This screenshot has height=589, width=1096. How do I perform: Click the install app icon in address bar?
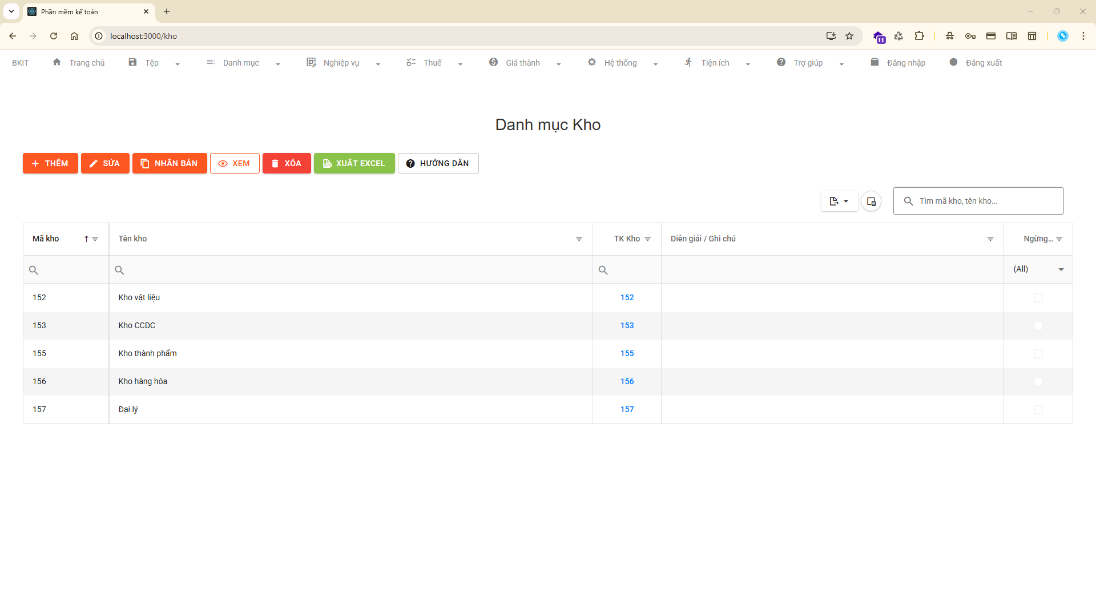pyautogui.click(x=831, y=36)
